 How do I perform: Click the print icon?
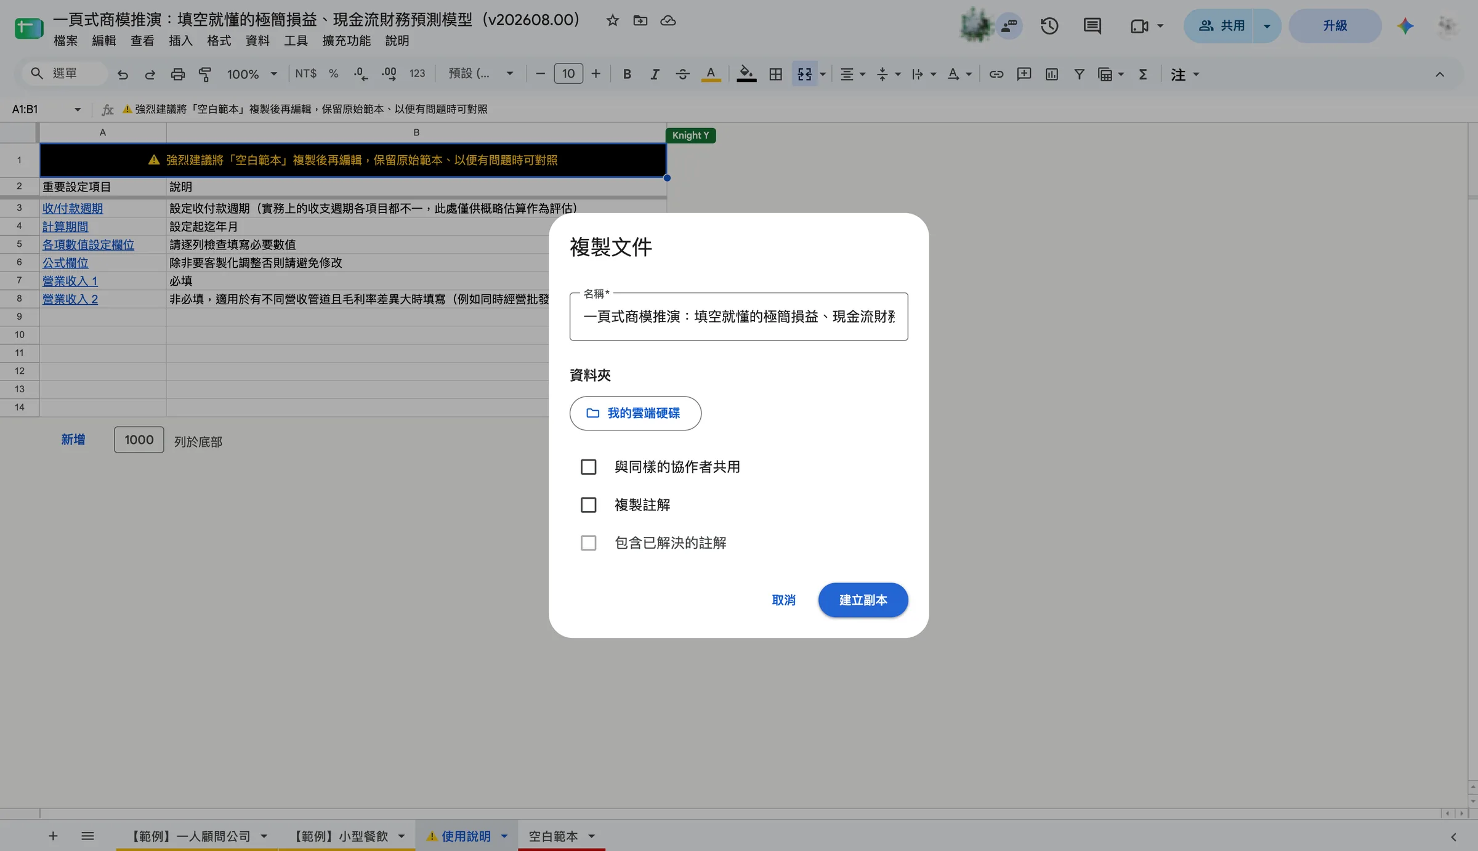tap(177, 75)
